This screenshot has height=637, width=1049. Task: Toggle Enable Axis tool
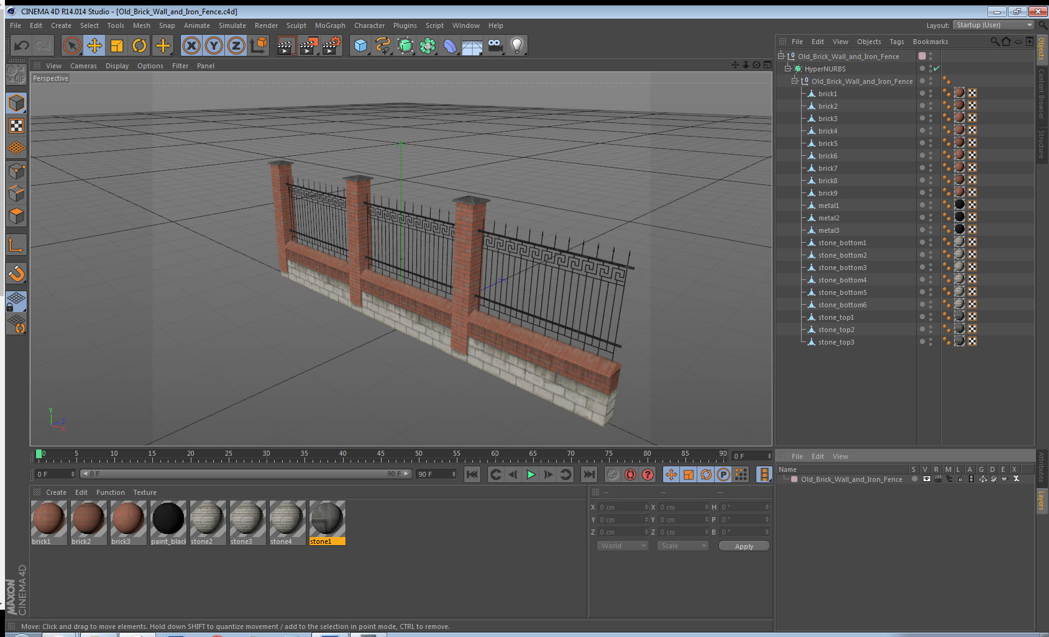(x=16, y=245)
